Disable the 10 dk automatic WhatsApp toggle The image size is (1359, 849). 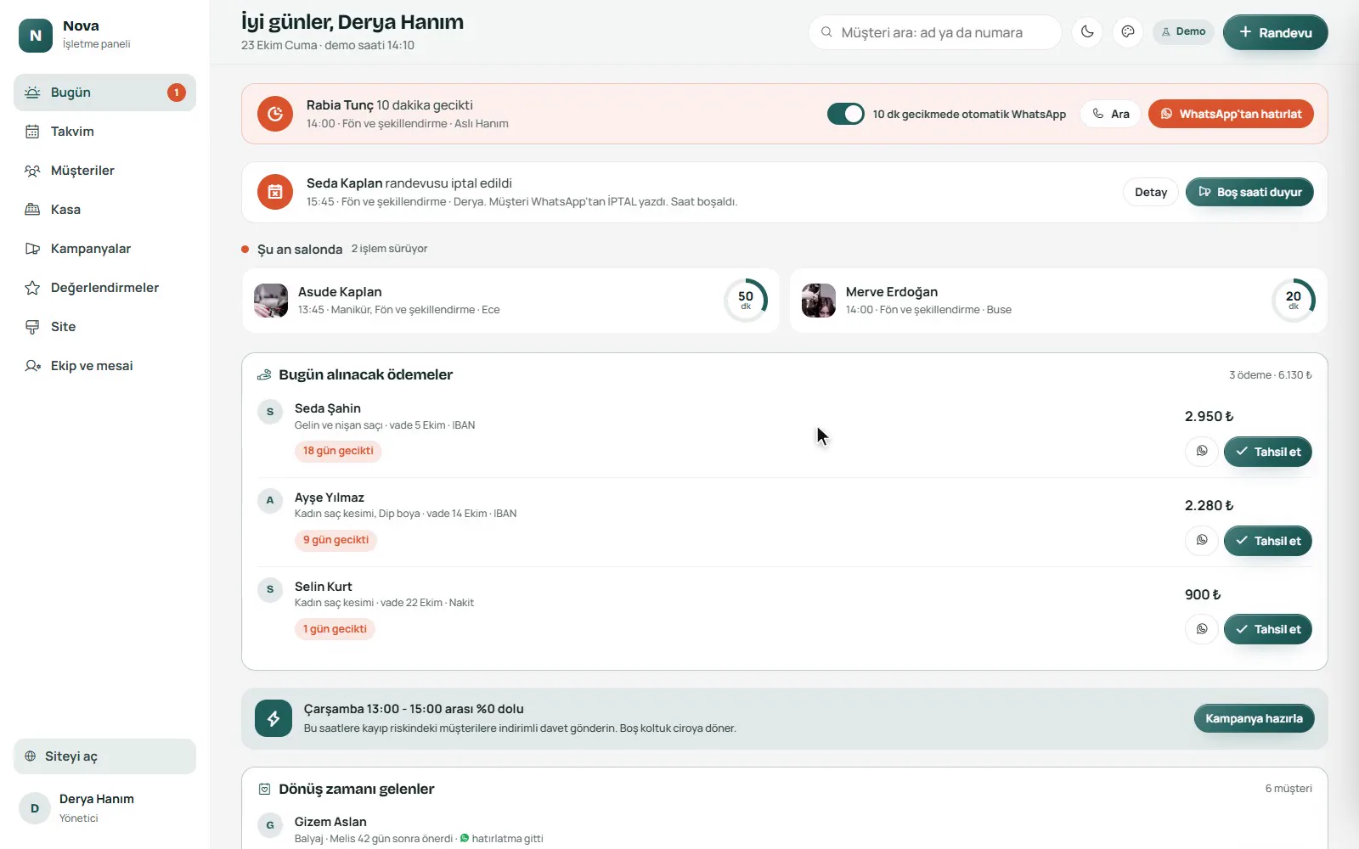846,114
